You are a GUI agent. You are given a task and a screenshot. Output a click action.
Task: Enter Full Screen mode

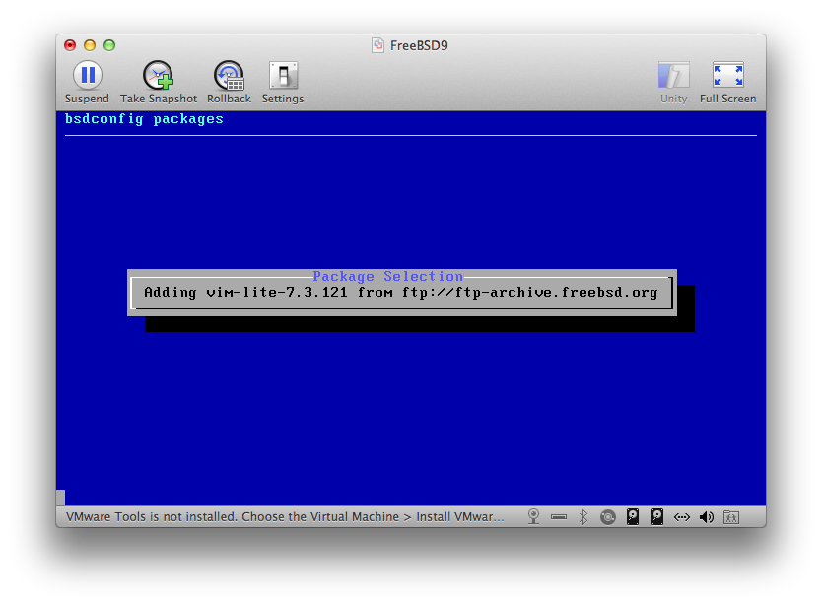coord(727,83)
